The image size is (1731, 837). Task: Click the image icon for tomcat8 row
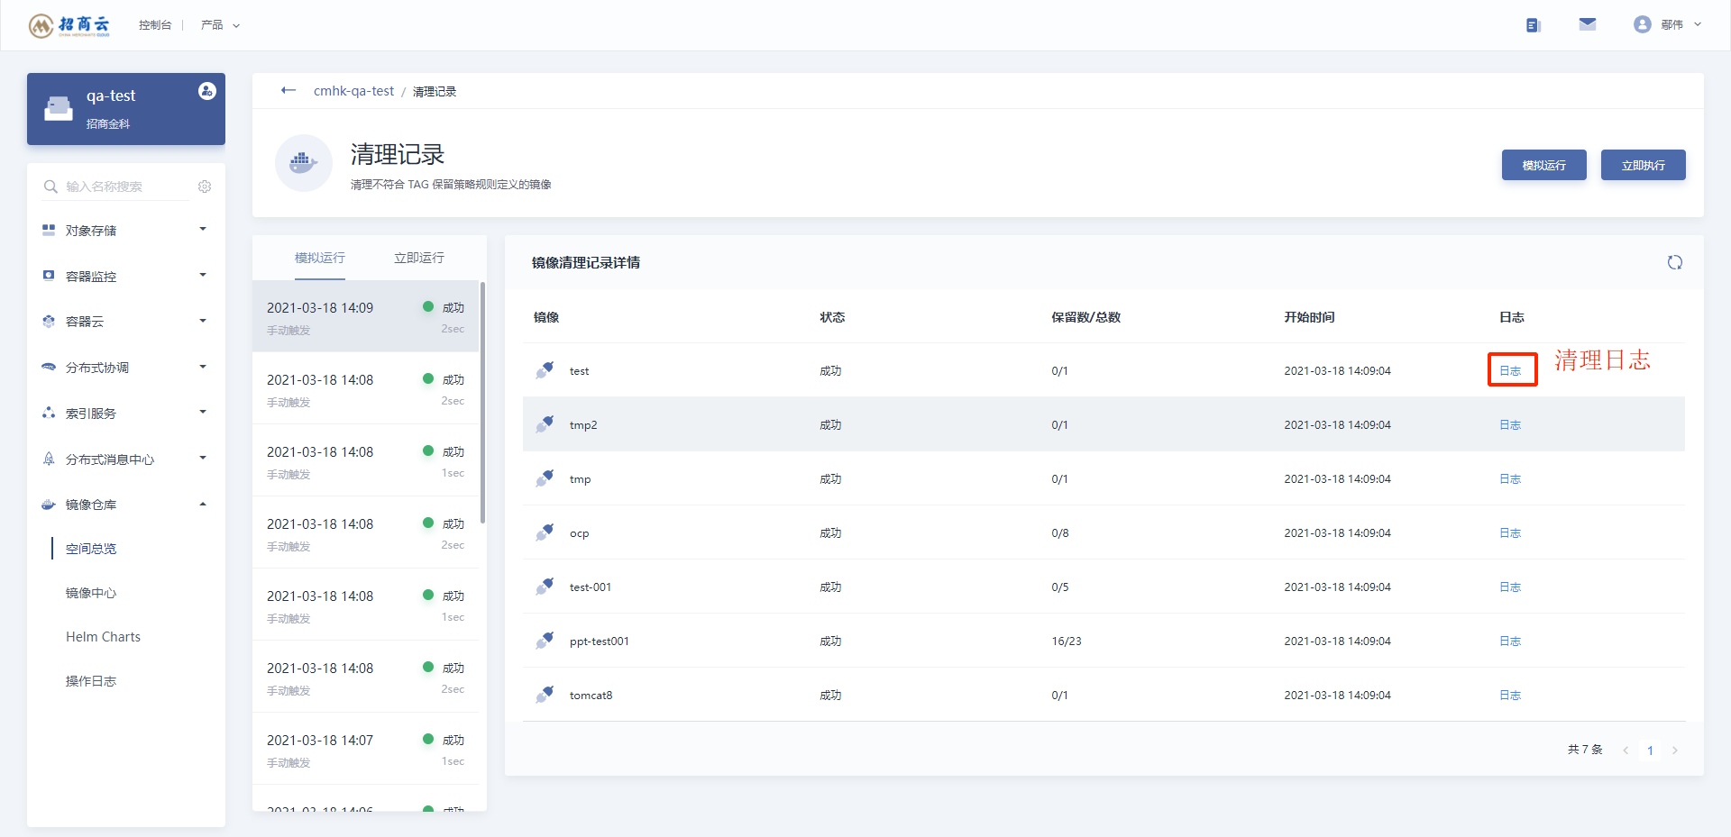click(x=545, y=694)
